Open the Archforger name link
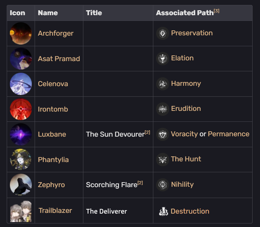Screen dimensions: 260x227 tap(55, 33)
